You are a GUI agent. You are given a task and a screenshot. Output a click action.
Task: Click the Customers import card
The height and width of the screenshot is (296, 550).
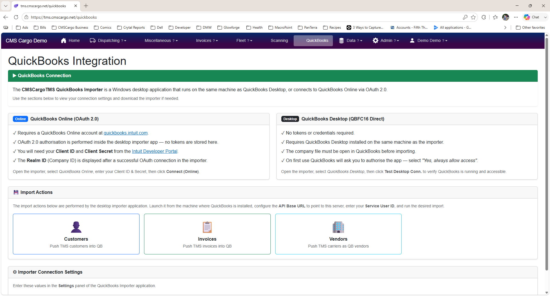tap(76, 234)
